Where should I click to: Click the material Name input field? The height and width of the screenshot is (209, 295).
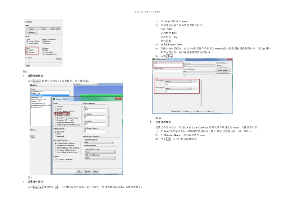168,65
